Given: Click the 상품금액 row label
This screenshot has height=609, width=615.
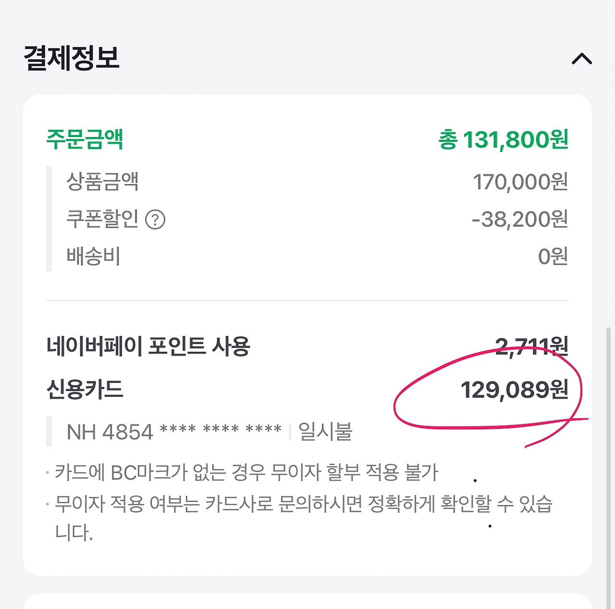Looking at the screenshot, I should tap(102, 182).
